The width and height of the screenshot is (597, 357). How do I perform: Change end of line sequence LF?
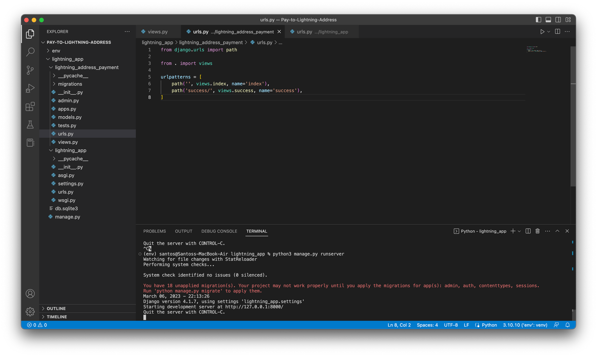pos(466,325)
